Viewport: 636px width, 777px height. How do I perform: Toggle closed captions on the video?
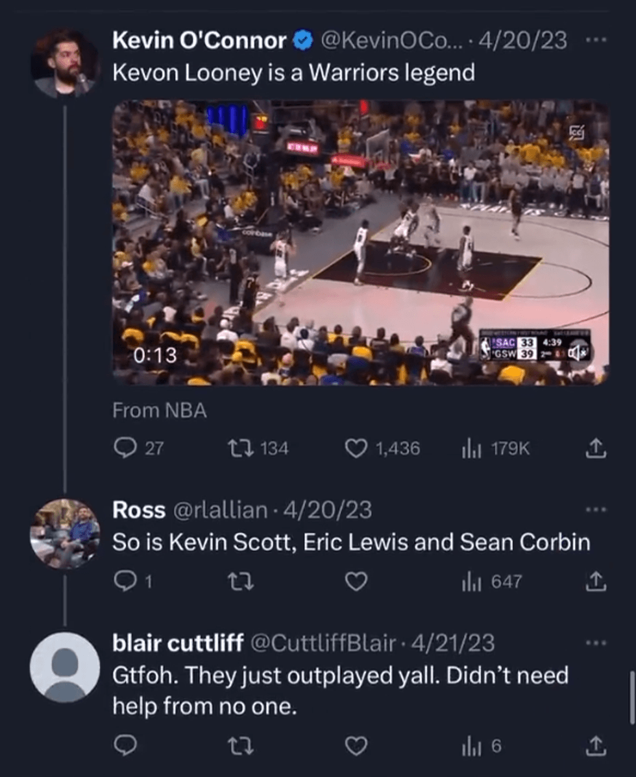coord(576,132)
